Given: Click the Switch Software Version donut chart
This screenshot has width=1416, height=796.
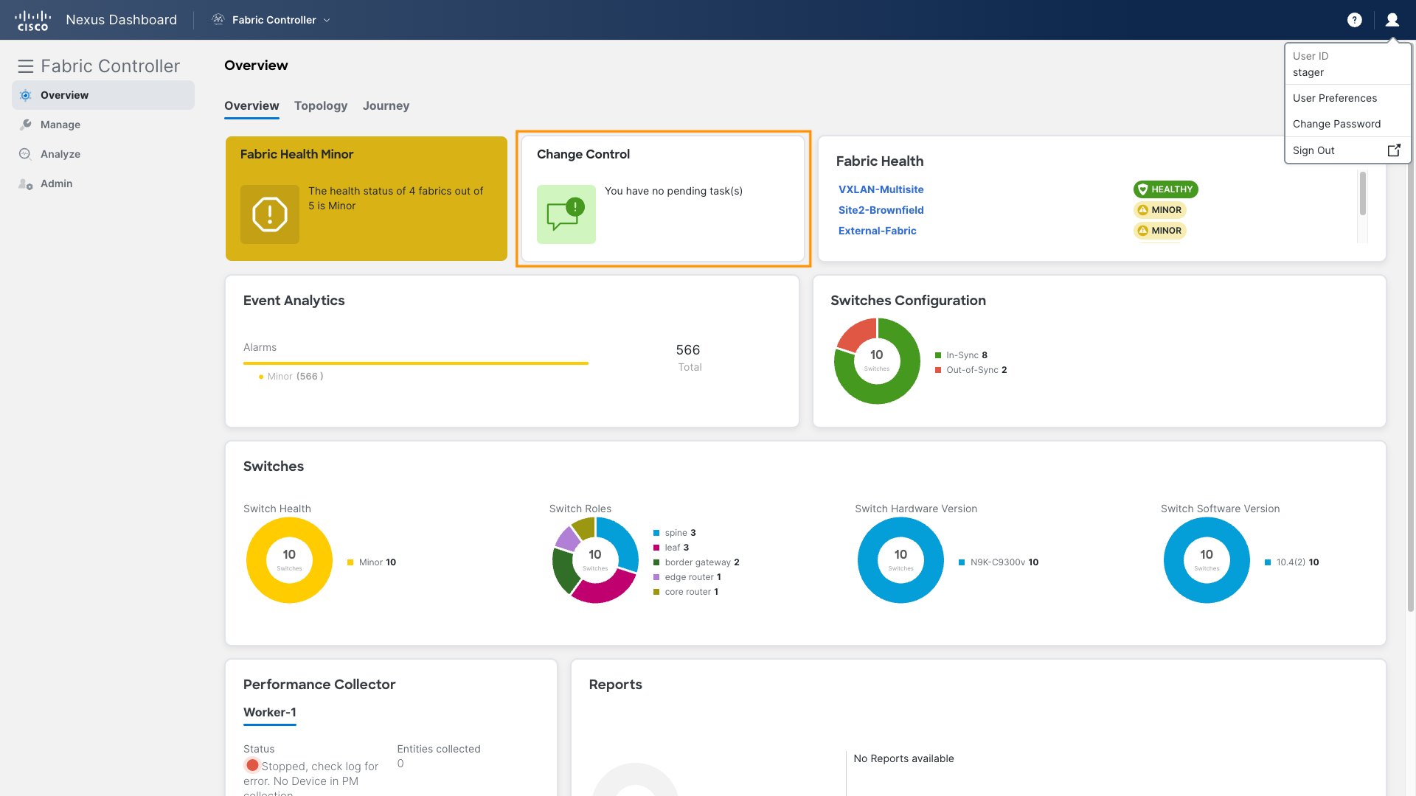Looking at the screenshot, I should (x=1207, y=560).
